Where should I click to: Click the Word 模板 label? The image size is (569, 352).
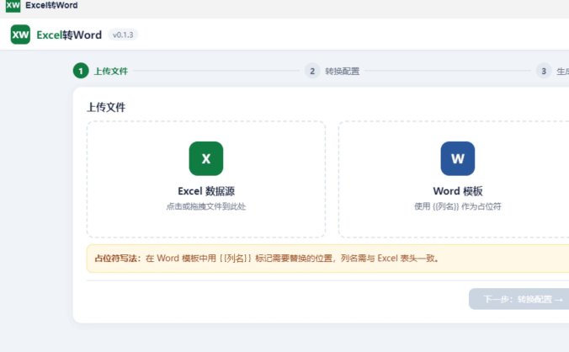tap(458, 191)
